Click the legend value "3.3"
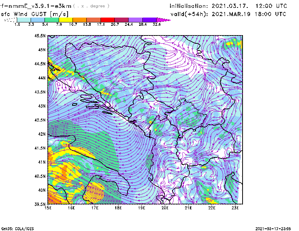299x231 pixels. pos(31,24)
